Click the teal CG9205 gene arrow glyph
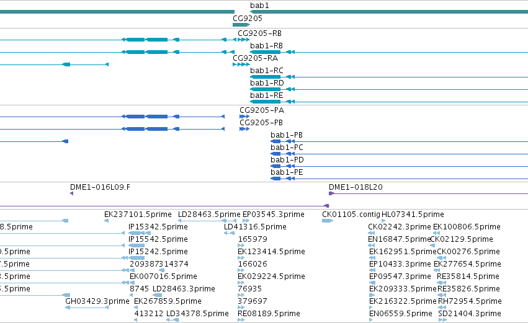This screenshot has width=528, height=323. click(241, 25)
